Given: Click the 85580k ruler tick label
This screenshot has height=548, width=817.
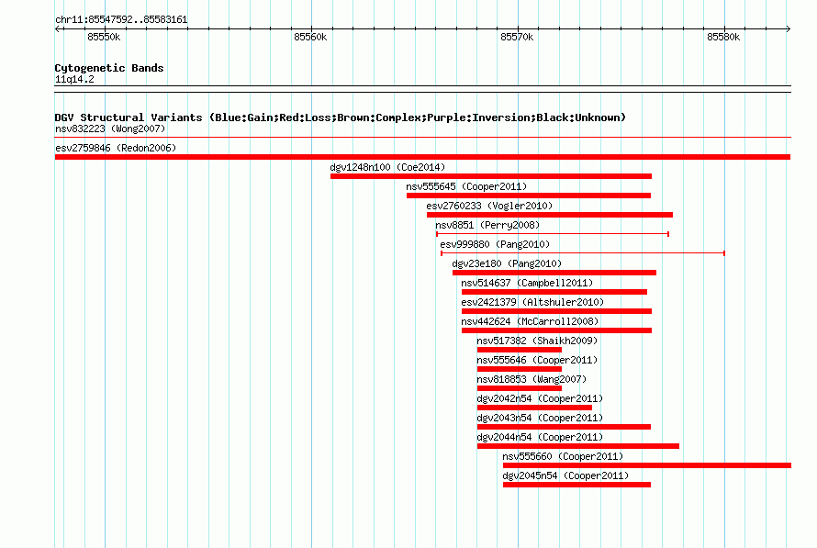Looking at the screenshot, I should click(723, 37).
